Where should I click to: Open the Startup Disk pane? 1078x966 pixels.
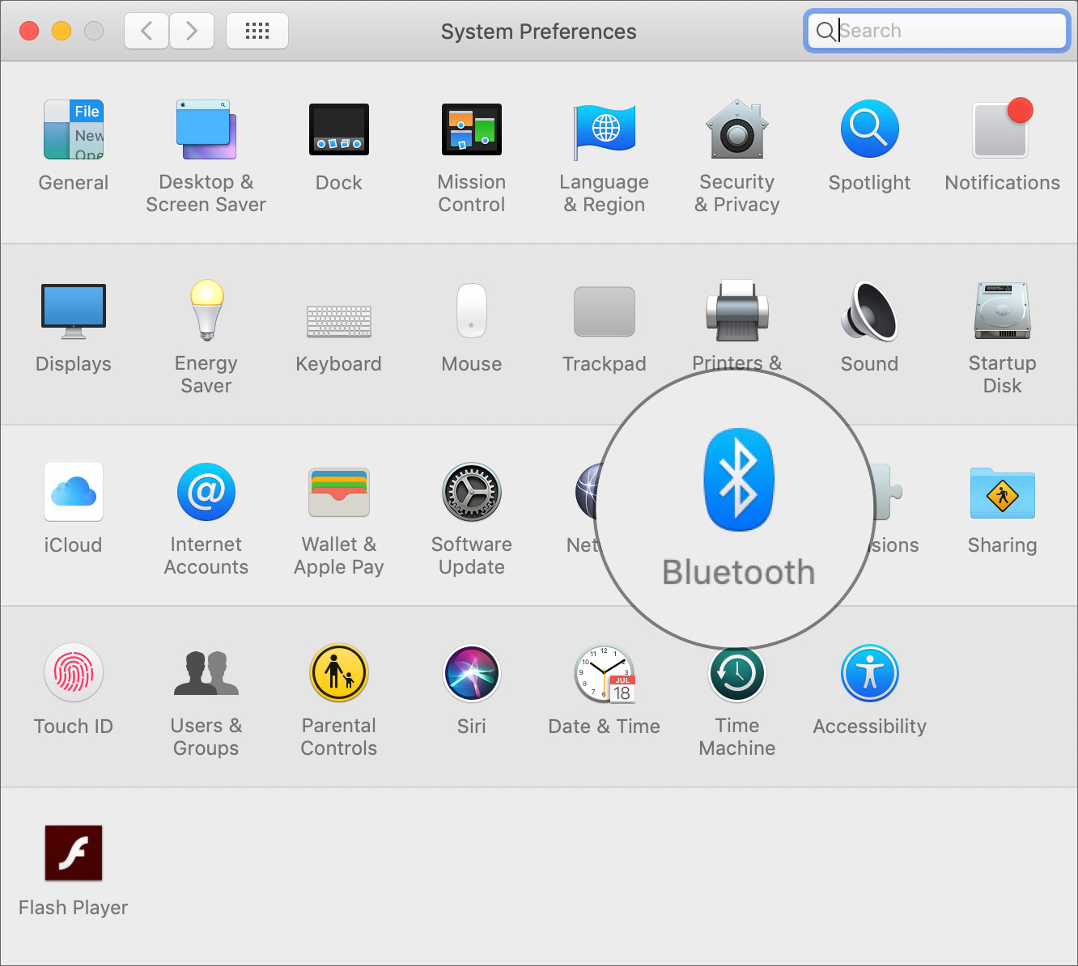point(1002,311)
